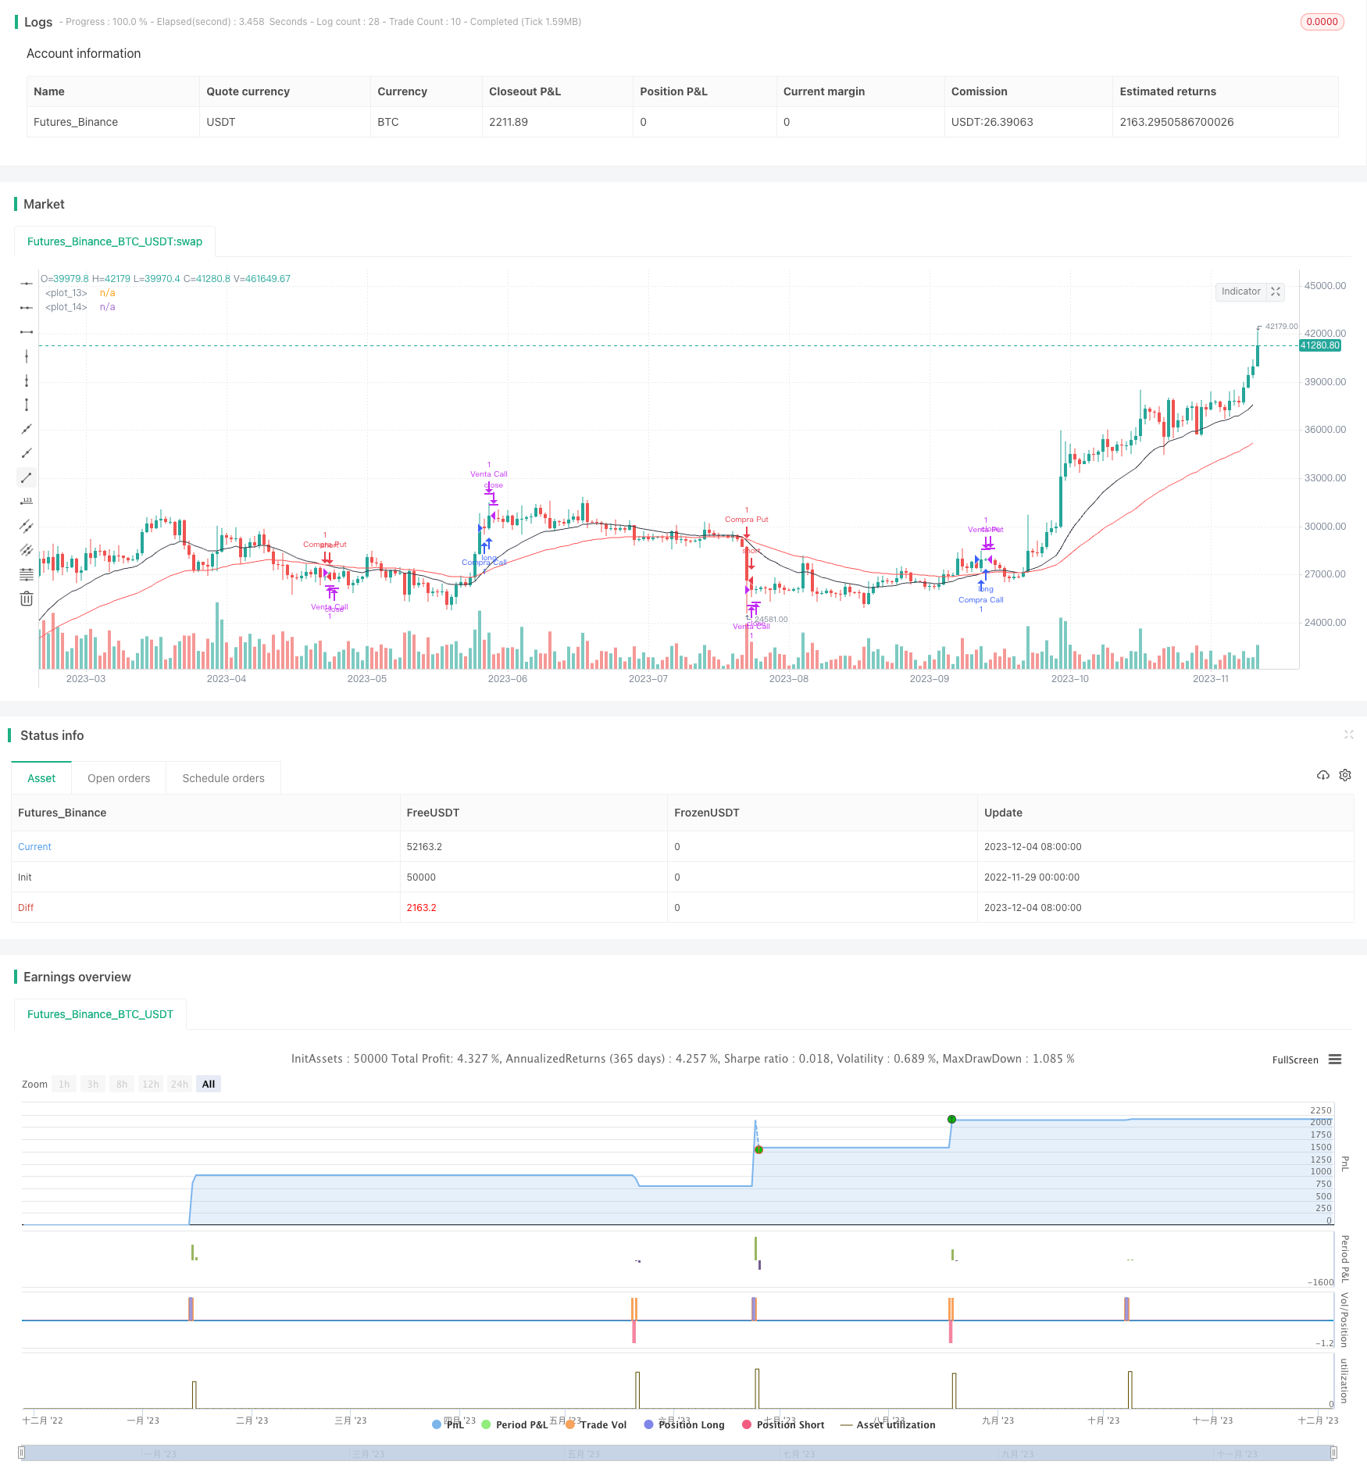
Task: Click the Compra Put signal label near 2023-08
Action: point(747,520)
